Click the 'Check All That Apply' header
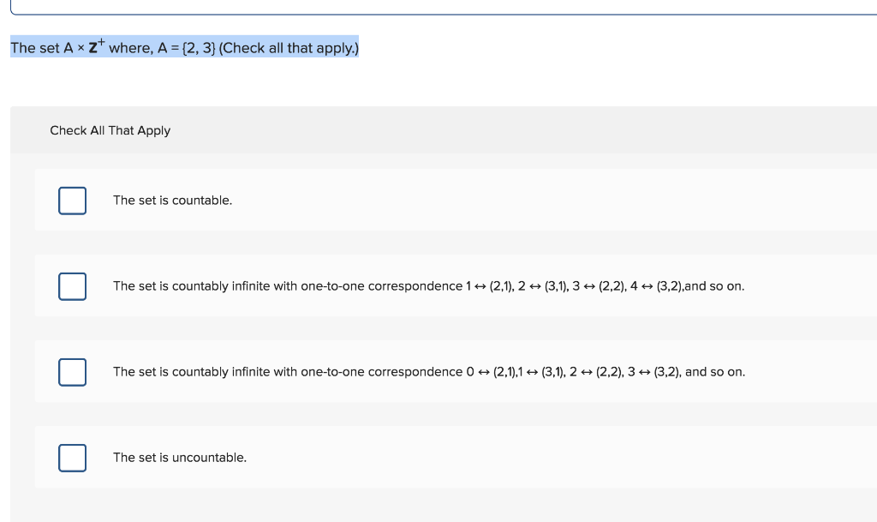 pos(110,130)
